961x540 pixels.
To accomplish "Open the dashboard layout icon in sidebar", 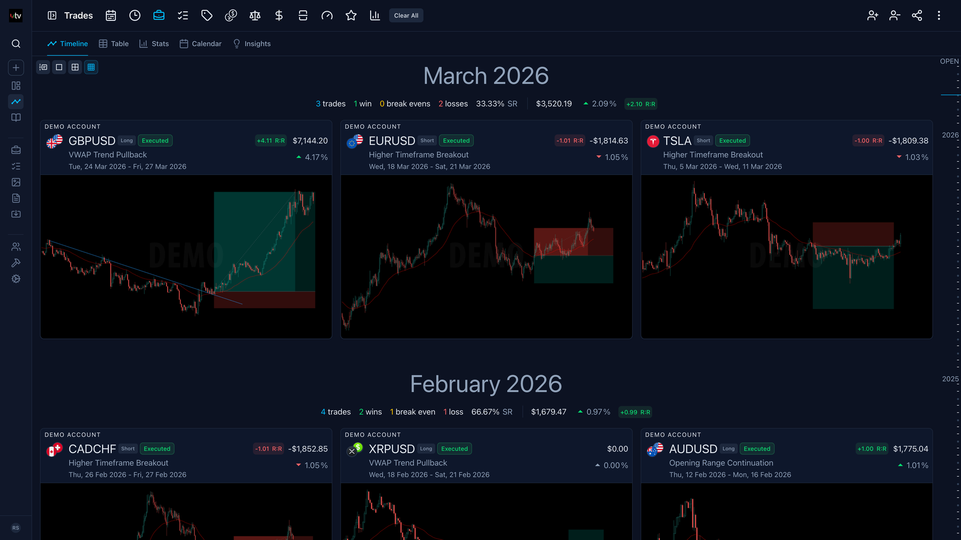I will point(16,85).
